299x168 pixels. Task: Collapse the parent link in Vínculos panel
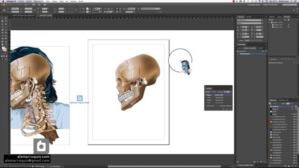270,22
